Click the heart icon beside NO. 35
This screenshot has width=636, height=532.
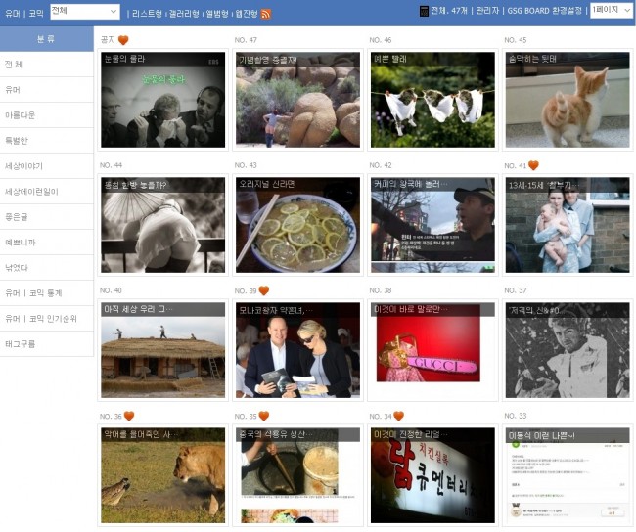(264, 416)
